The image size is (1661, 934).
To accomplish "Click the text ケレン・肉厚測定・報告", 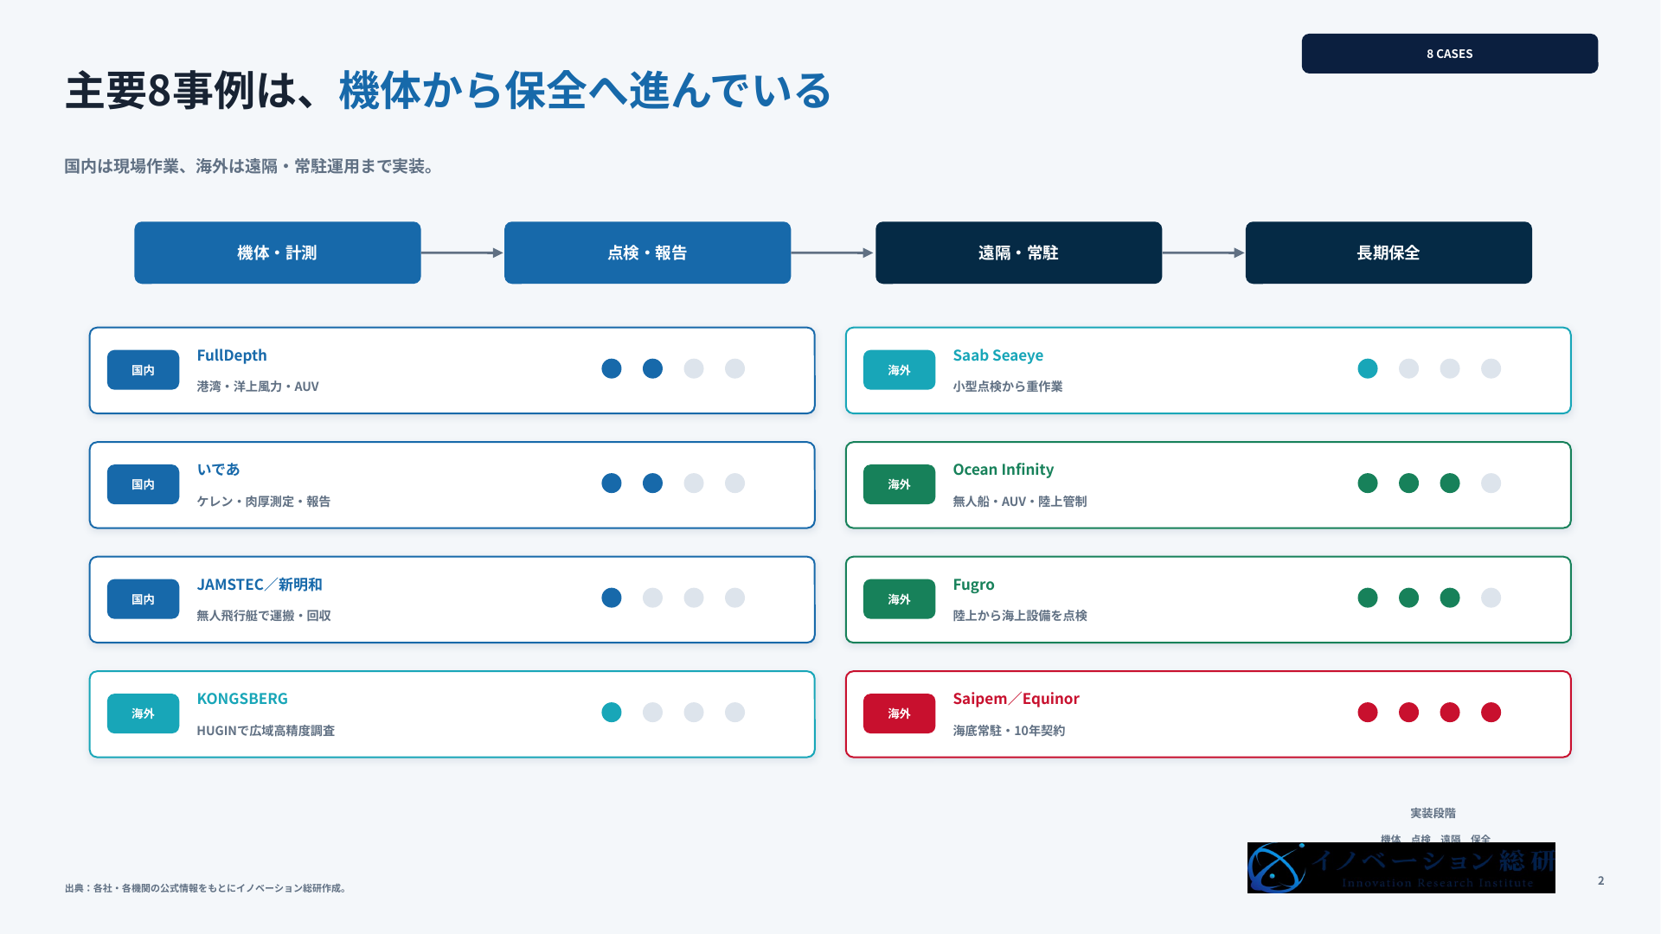I will click(263, 502).
